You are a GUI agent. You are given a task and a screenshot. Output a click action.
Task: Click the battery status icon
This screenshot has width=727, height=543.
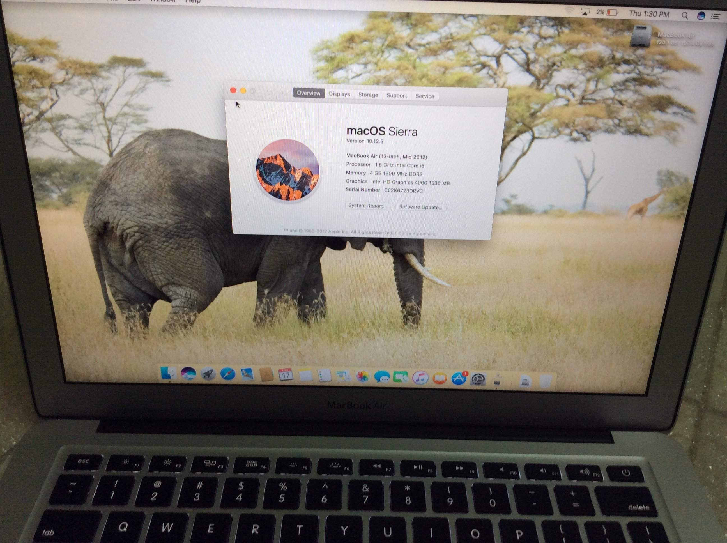(612, 13)
